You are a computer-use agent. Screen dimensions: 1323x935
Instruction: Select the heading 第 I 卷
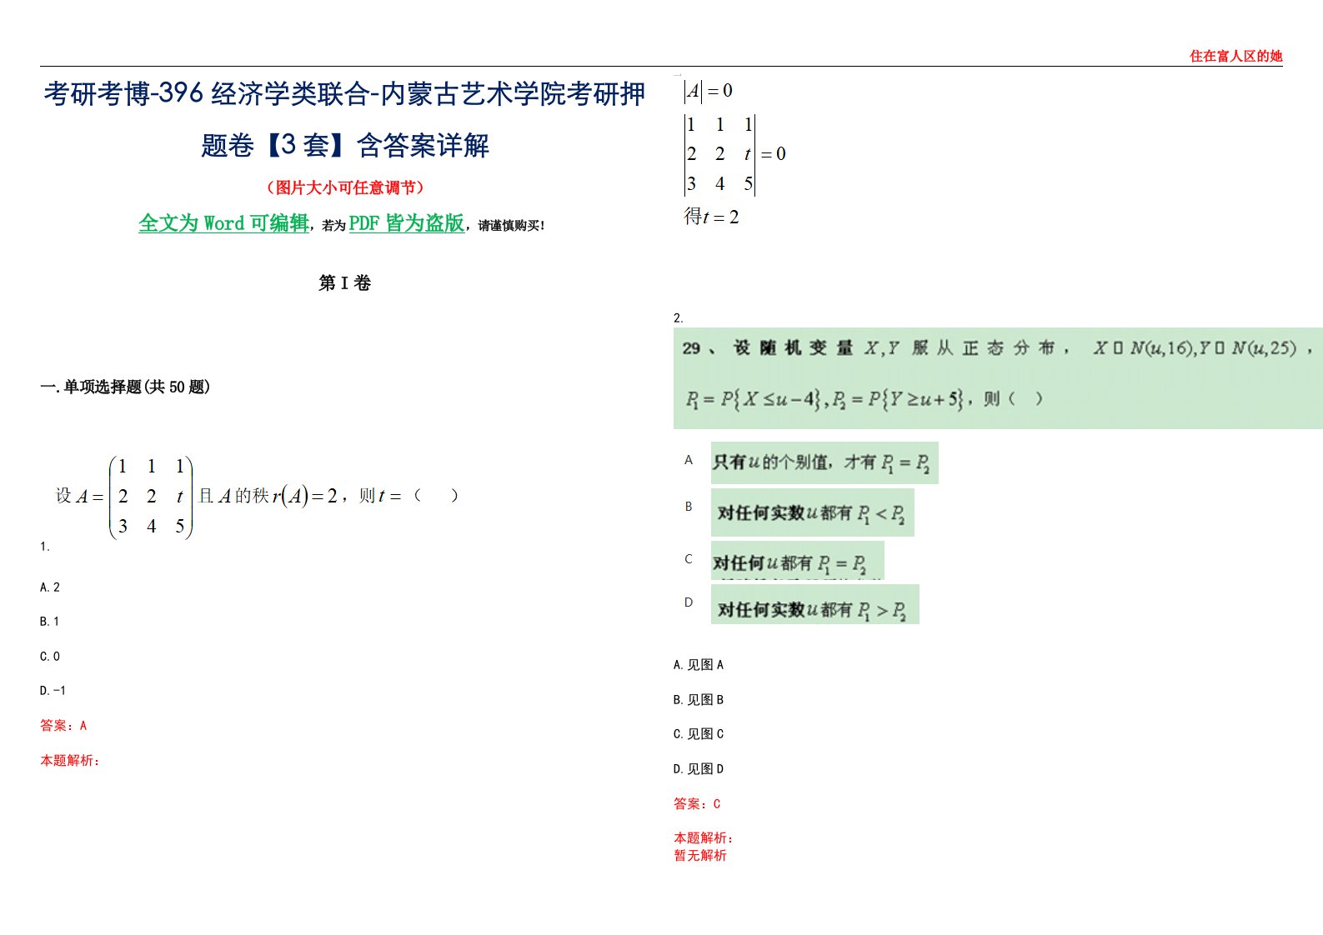[x=344, y=283]
